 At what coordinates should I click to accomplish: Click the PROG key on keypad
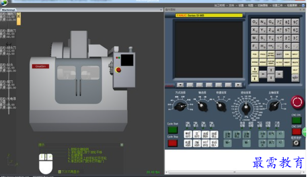[x=263, y=54]
